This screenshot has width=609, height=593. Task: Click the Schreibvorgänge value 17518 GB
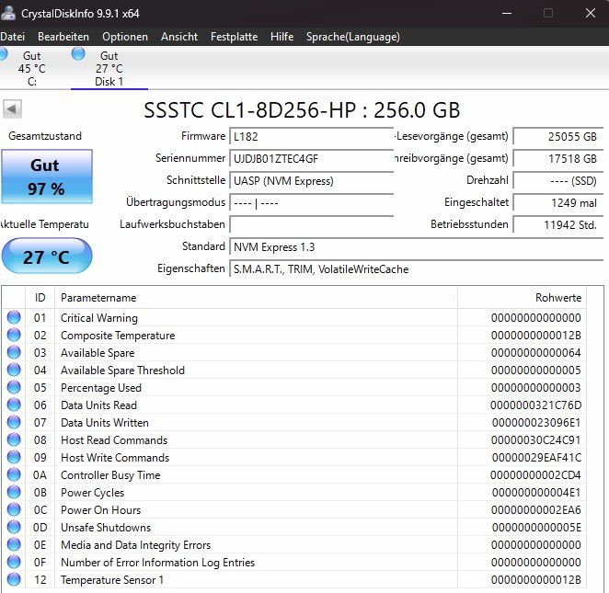[558, 159]
